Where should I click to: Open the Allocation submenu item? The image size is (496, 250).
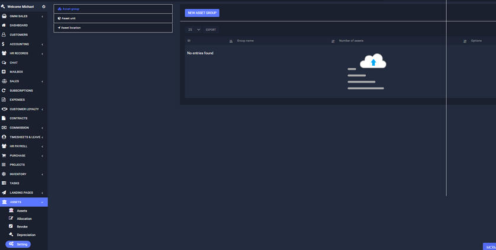pyautogui.click(x=24, y=219)
